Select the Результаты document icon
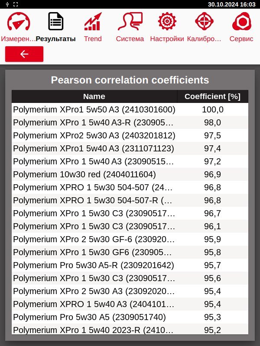The image size is (260, 346). click(56, 21)
